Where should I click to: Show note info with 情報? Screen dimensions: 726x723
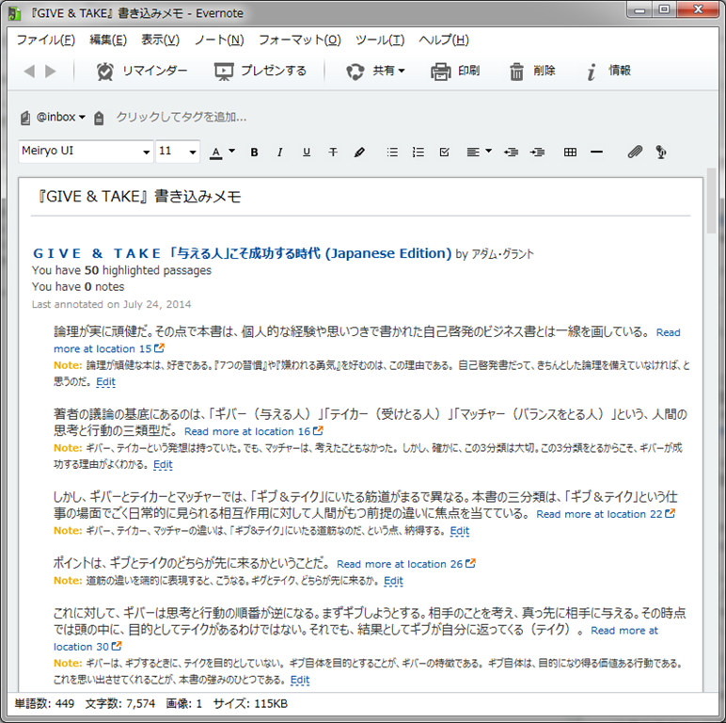608,71
